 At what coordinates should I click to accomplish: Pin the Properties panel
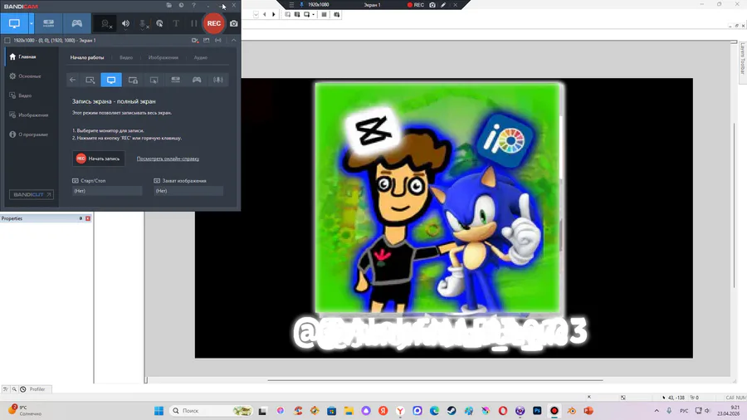point(81,218)
